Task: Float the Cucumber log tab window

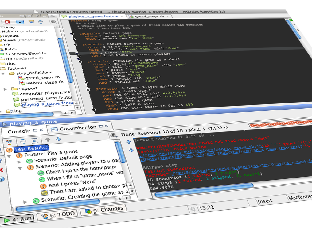Action: 101,126
